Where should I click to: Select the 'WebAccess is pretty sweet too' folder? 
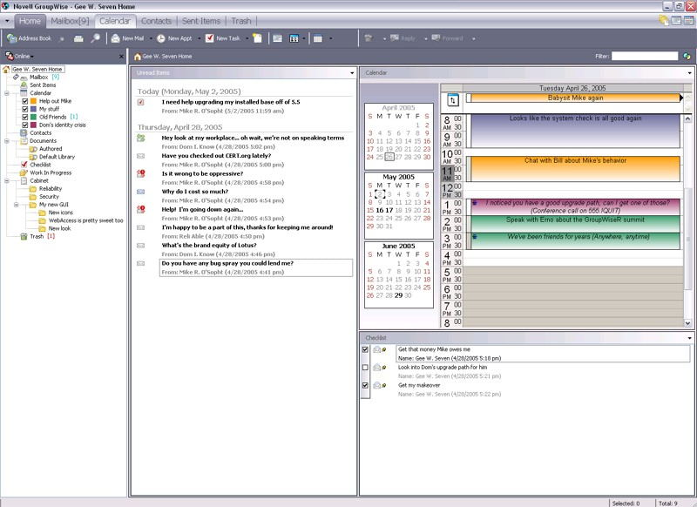85,220
